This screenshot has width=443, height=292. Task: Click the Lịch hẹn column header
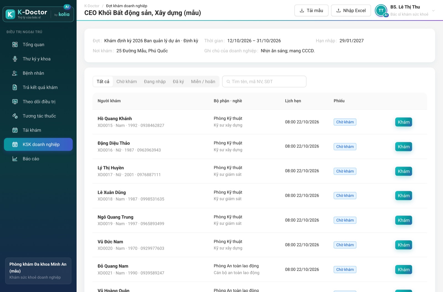293,101
